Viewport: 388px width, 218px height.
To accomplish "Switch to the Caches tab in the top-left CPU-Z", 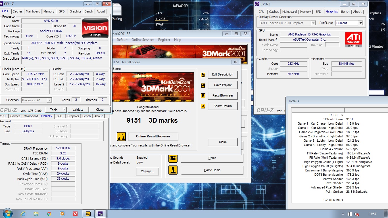I will 18,11.
